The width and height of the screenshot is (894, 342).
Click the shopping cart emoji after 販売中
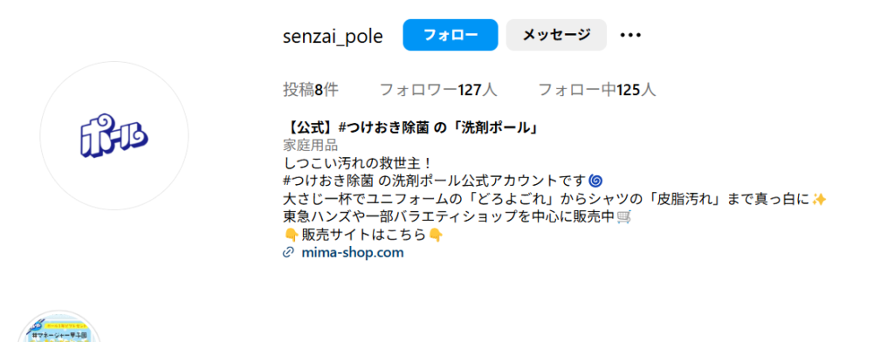[624, 217]
